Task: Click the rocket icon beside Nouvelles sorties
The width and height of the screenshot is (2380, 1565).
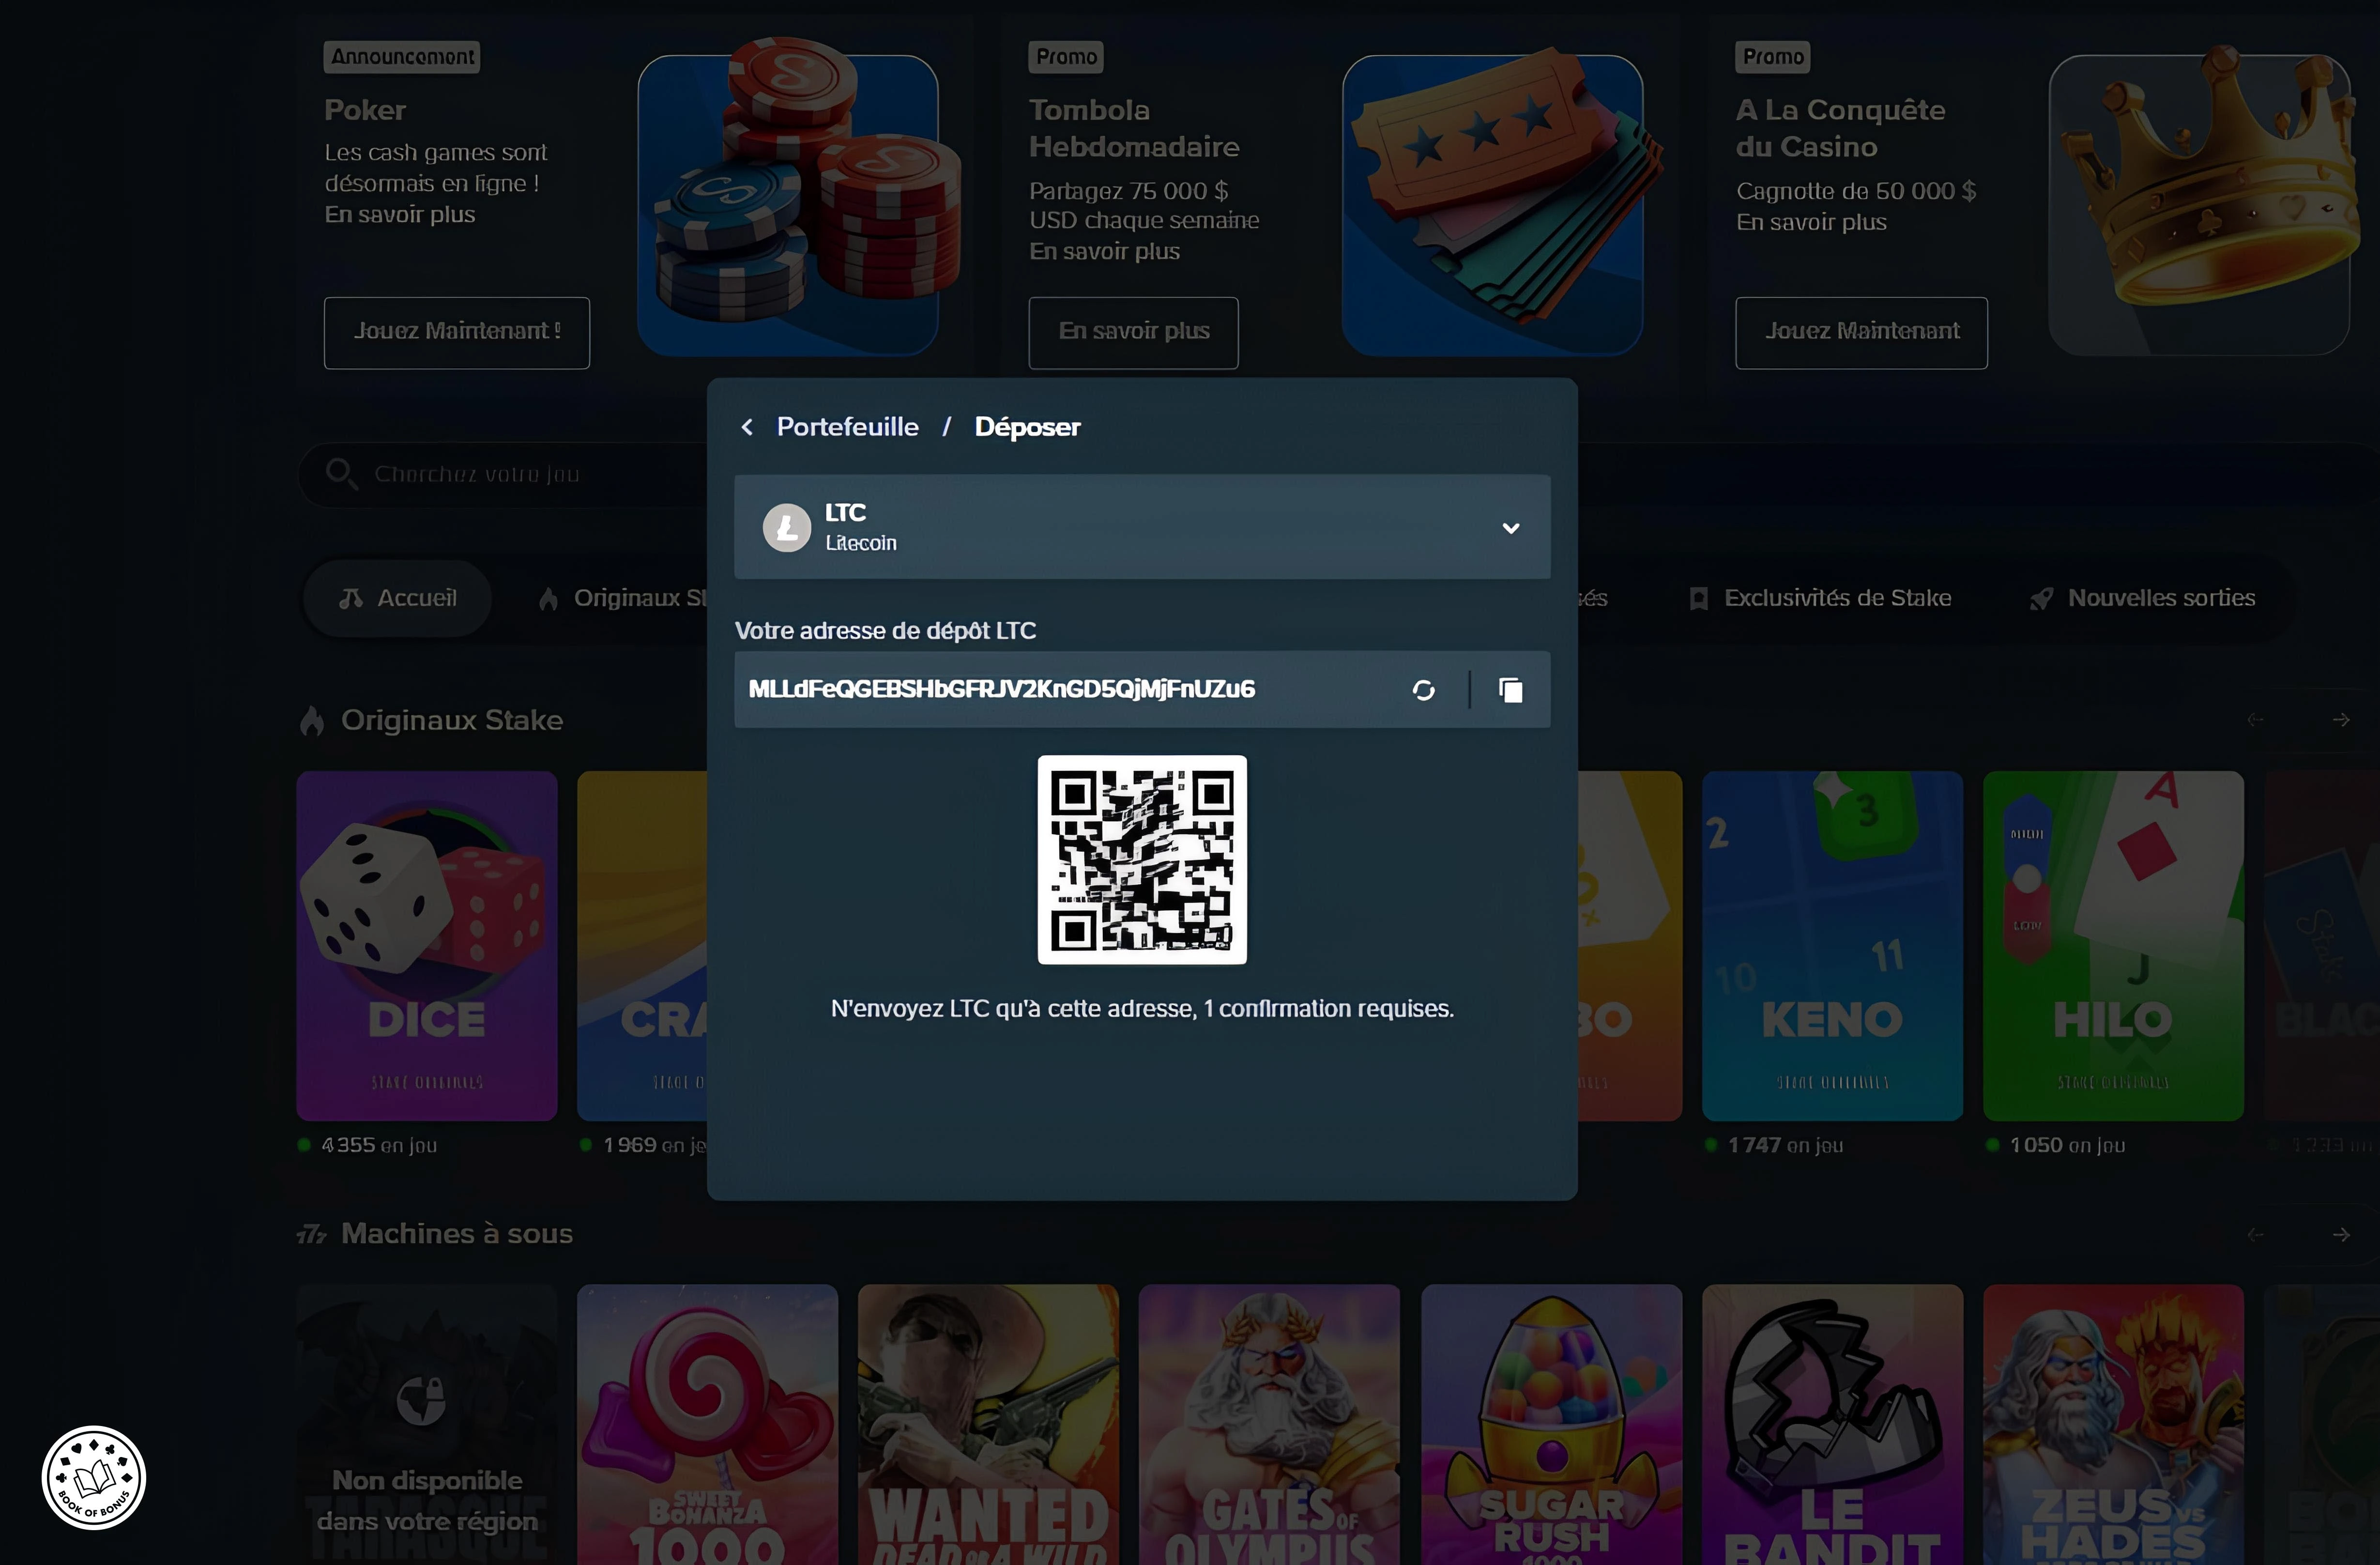Action: pos(2041,599)
